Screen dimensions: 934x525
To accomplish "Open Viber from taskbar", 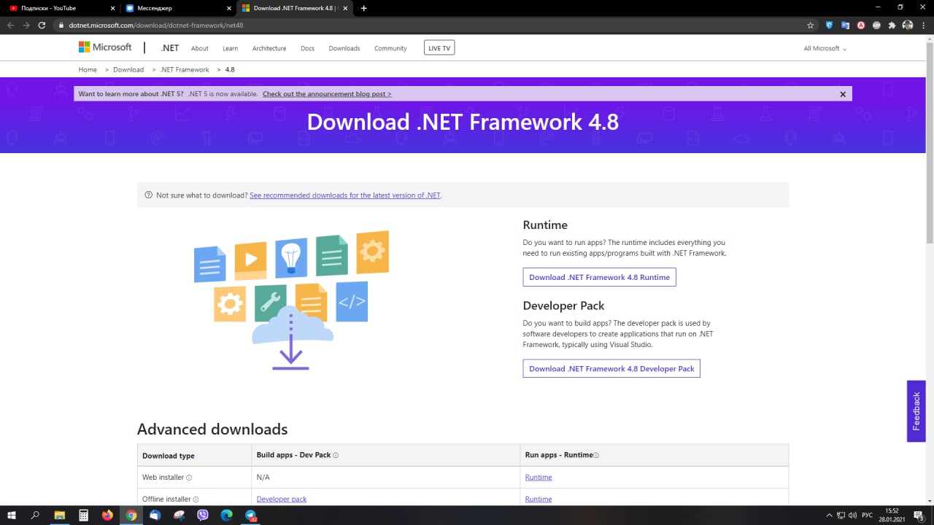I will click(203, 515).
